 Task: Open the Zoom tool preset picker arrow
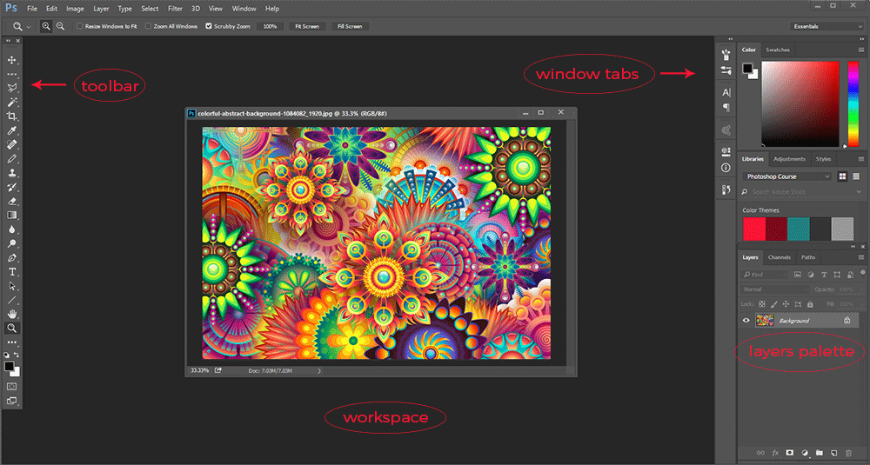click(x=29, y=27)
